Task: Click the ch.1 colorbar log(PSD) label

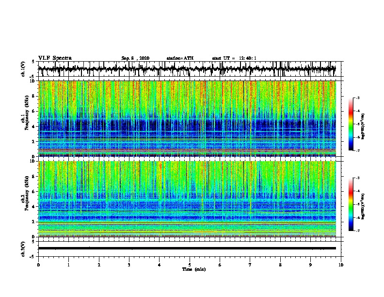Action: pos(363,126)
